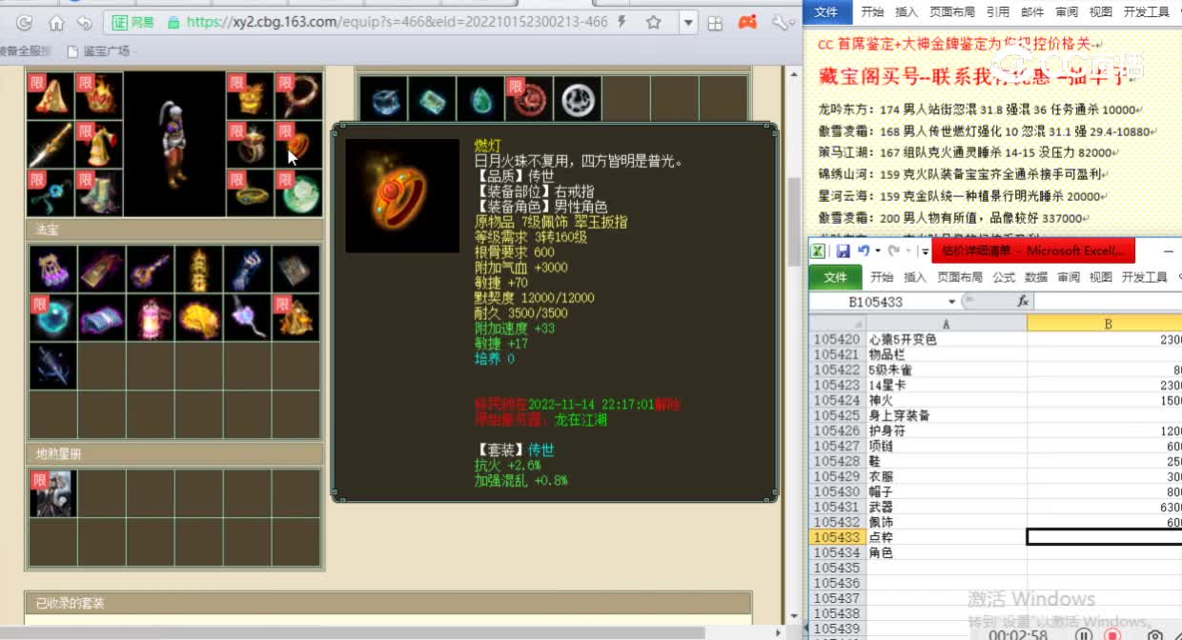Screen dimensions: 1182x640
Task: Select the orange 燃灯 ring equipment slot
Action: tap(299, 145)
